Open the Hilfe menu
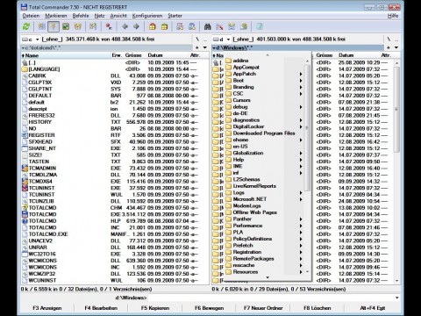 point(393,16)
